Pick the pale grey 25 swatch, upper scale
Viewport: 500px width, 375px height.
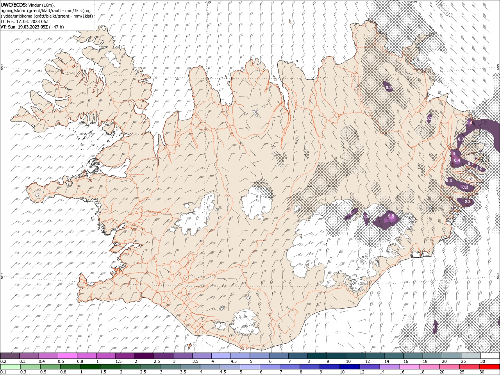click(x=471, y=356)
